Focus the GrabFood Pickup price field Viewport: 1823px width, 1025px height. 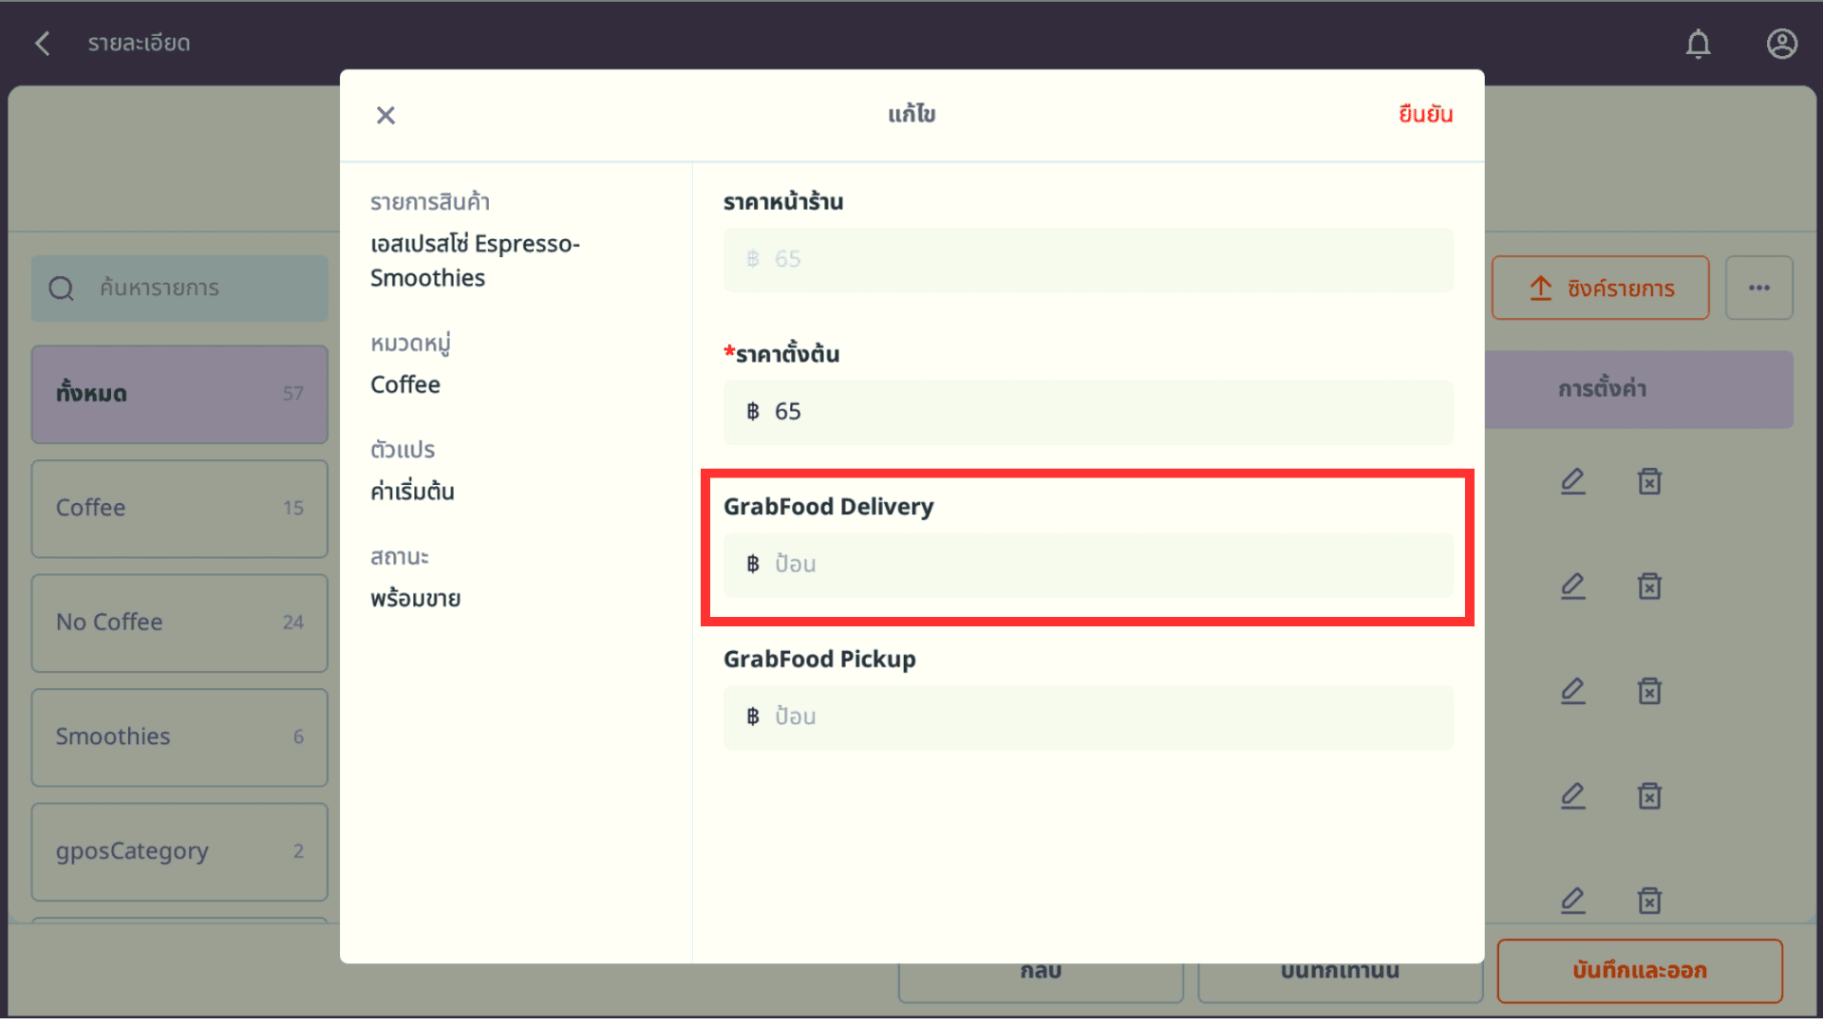(1088, 717)
